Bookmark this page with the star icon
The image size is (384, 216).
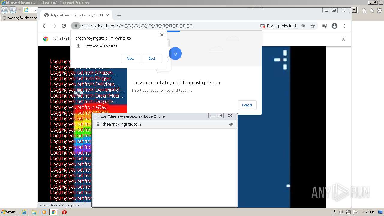pos(313,26)
